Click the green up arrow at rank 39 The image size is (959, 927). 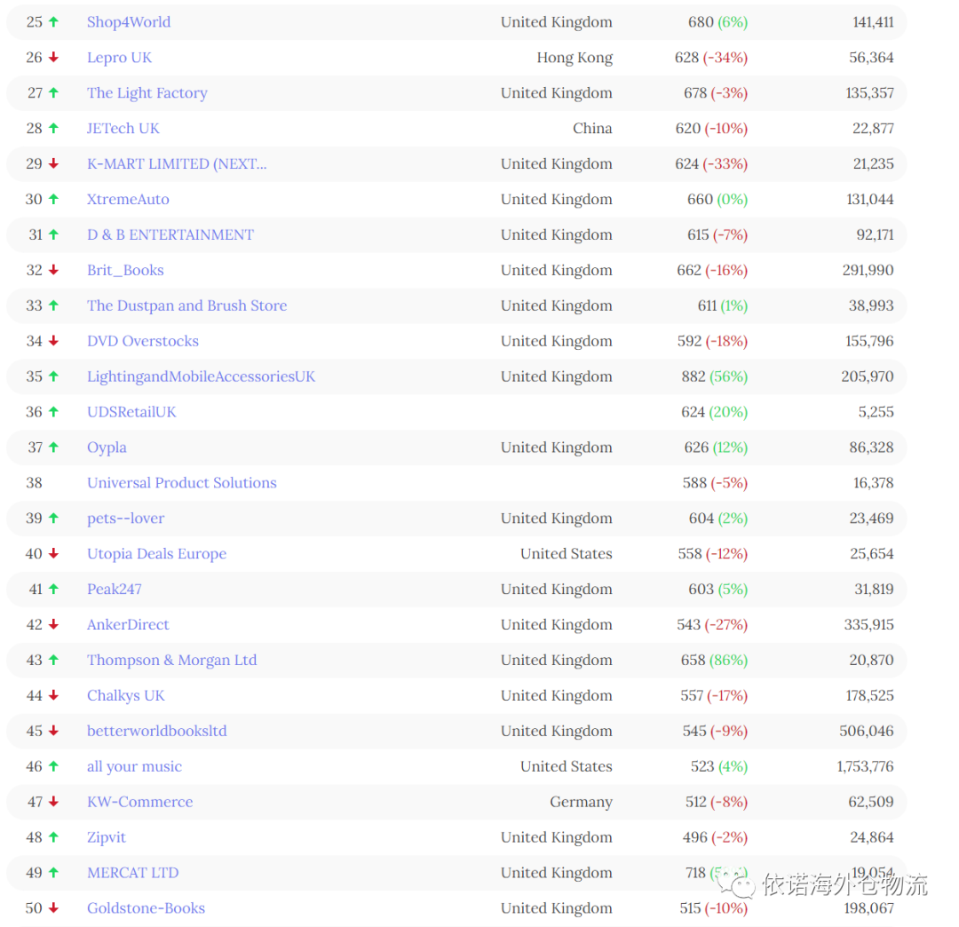[x=54, y=519]
